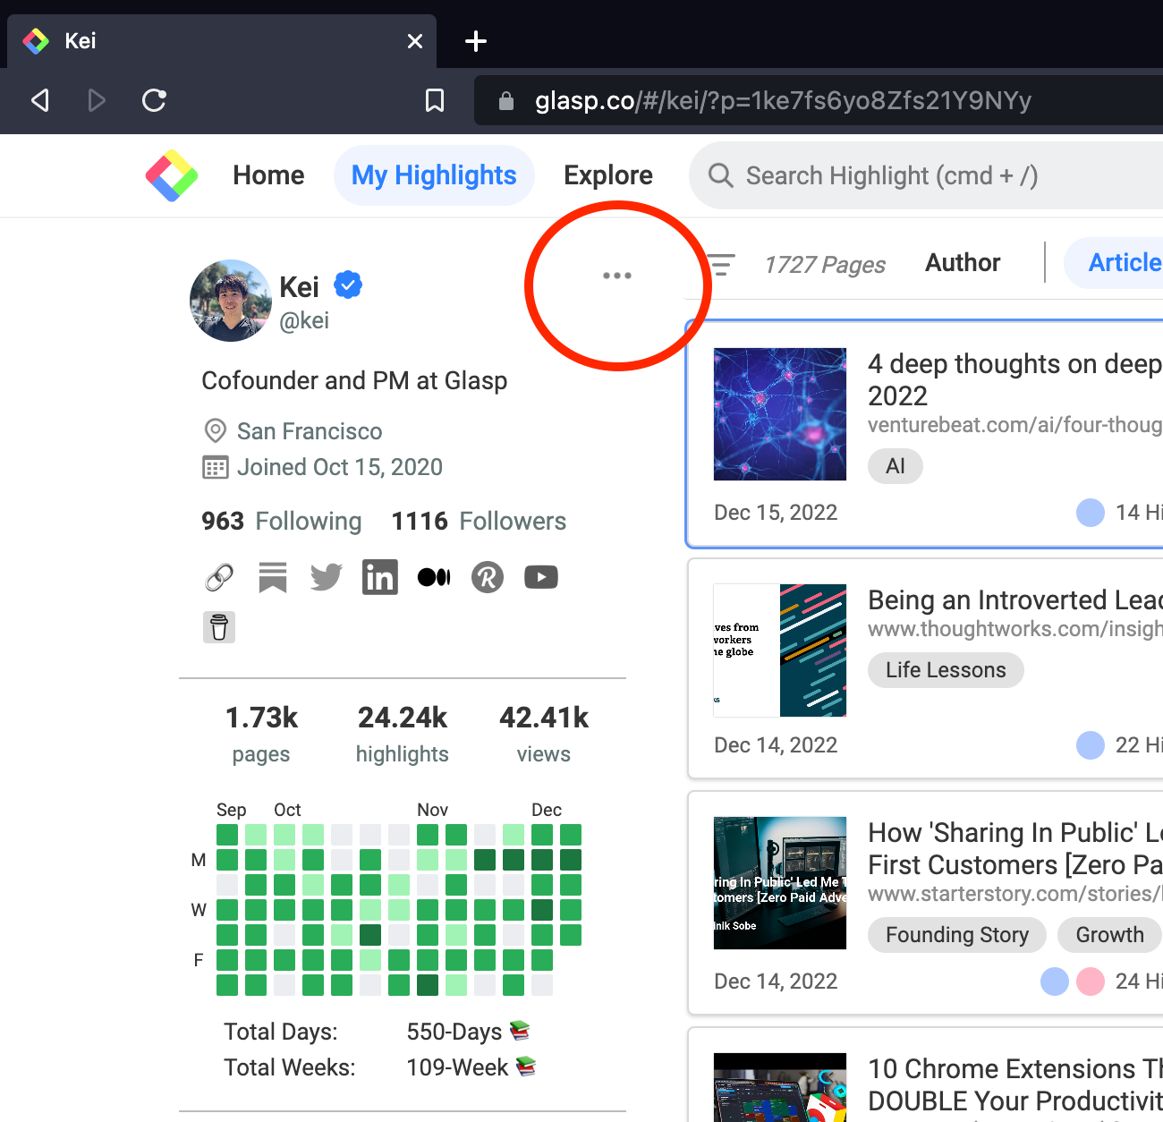
Task: Bookmark this page in browser toolbar
Action: tap(435, 100)
